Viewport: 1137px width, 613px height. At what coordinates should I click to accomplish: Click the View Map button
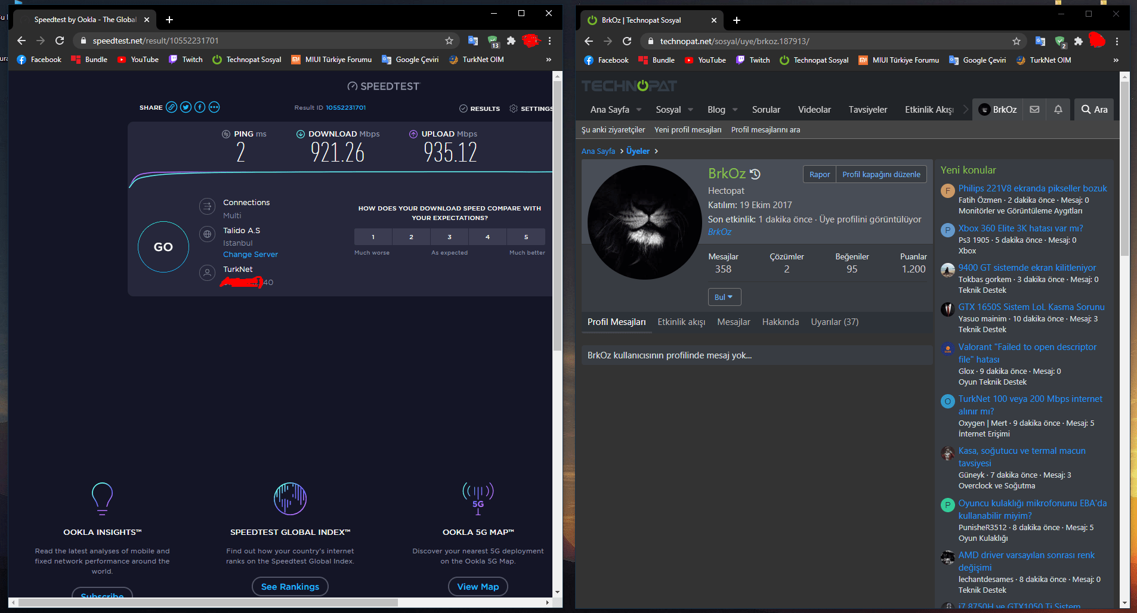[478, 587]
